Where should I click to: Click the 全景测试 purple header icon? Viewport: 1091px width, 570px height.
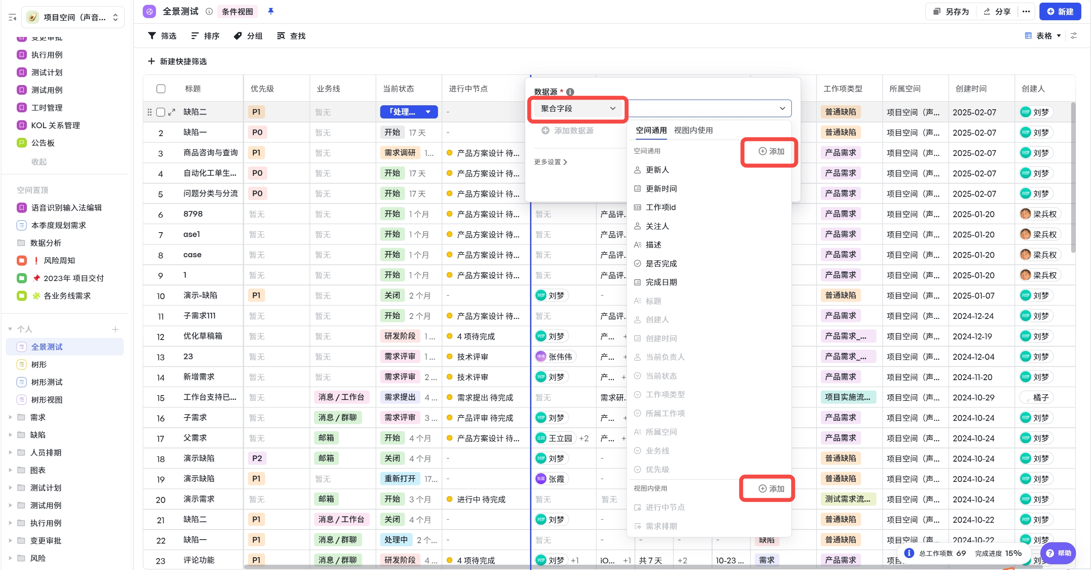click(149, 11)
